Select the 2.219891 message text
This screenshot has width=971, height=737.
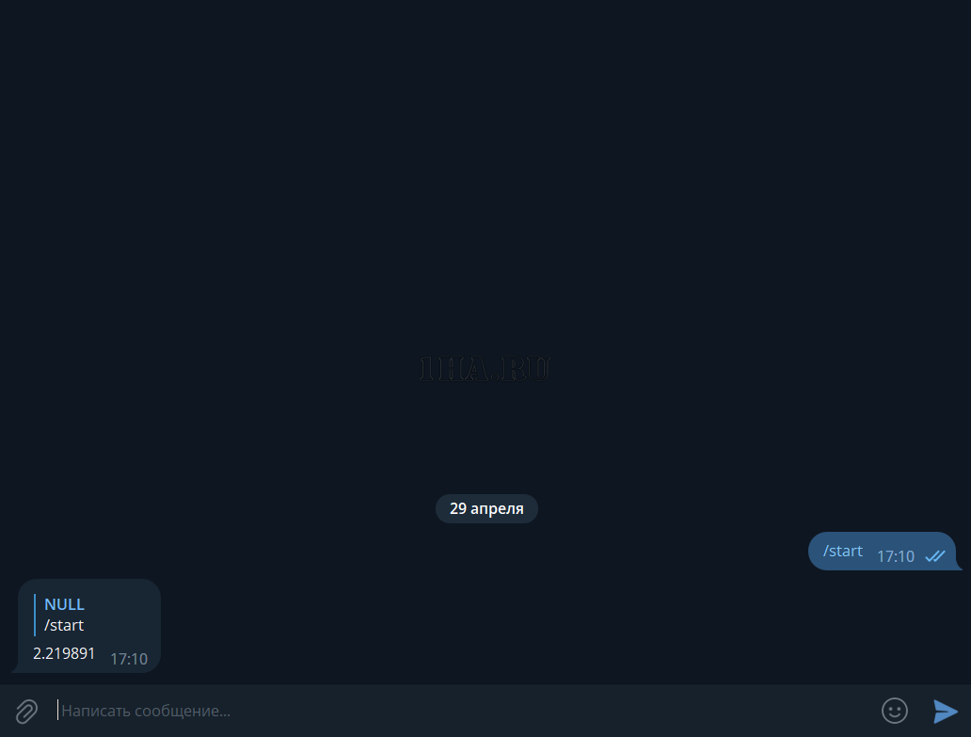[64, 653]
